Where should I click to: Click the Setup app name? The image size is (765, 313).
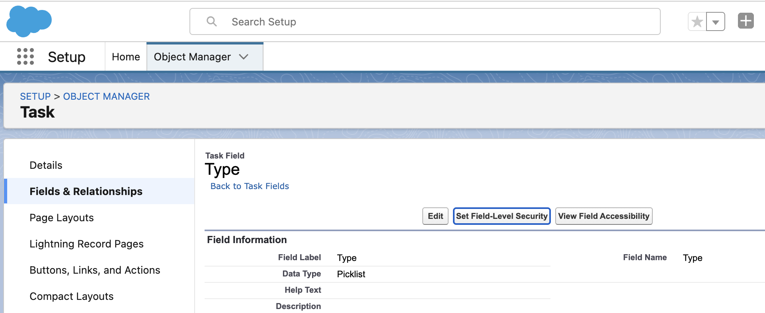67,57
